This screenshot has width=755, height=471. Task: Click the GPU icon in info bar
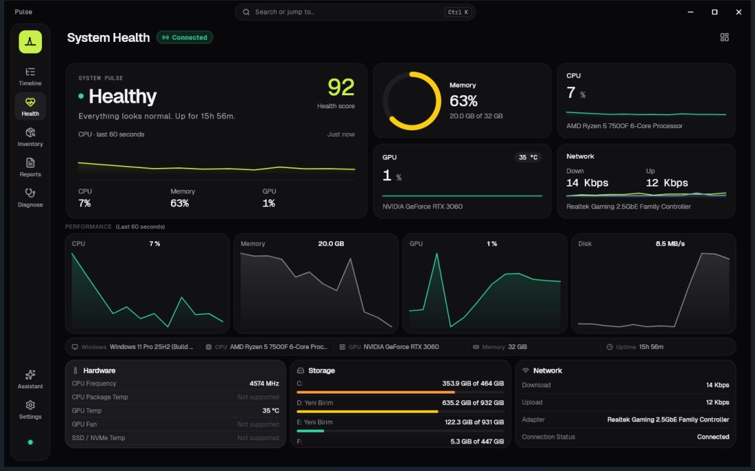[342, 347]
